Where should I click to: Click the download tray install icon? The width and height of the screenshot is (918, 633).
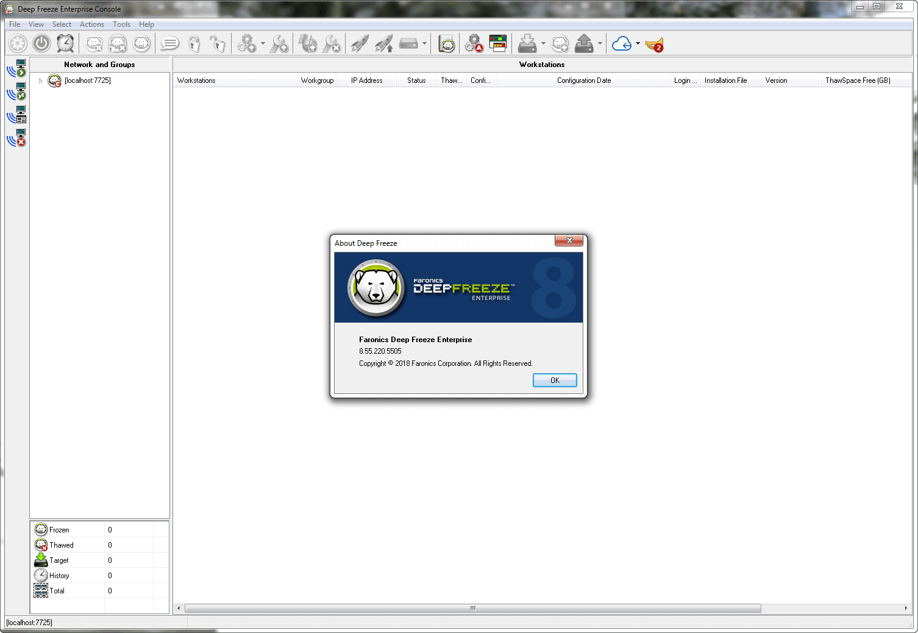coord(527,44)
